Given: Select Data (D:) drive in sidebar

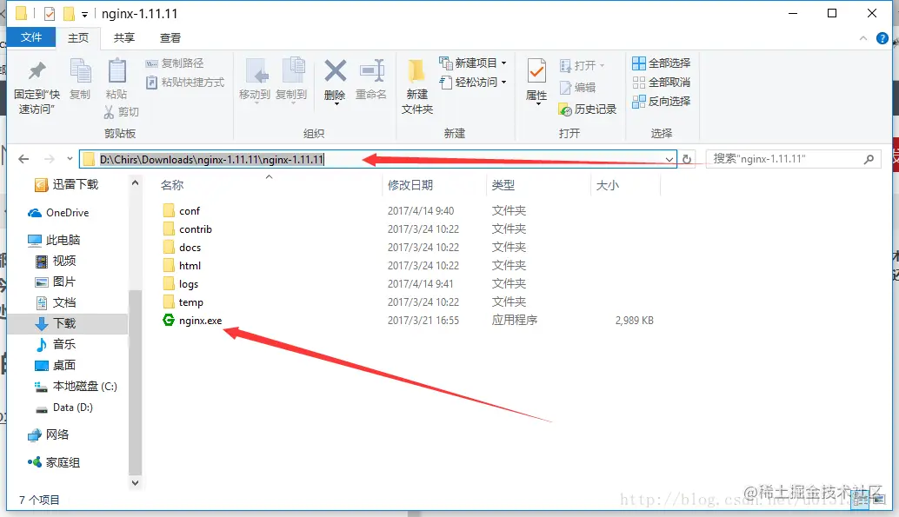Looking at the screenshot, I should pos(63,408).
